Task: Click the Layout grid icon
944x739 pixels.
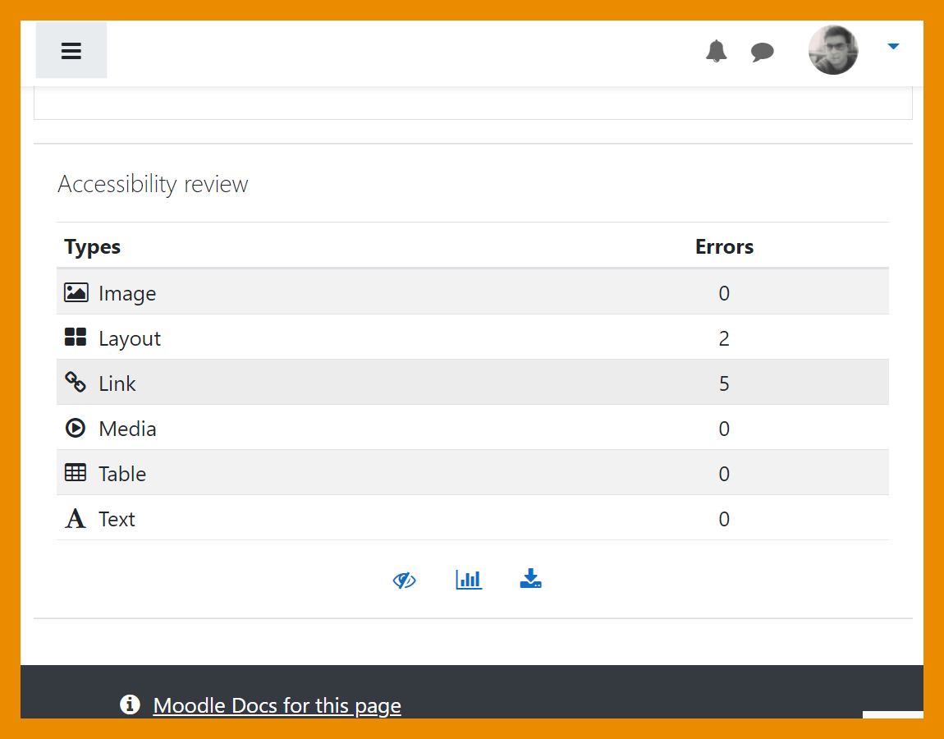Action: [x=76, y=337]
